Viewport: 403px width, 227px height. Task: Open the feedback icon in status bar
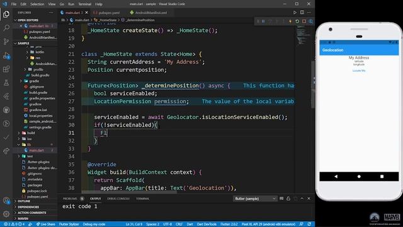coord(301,224)
